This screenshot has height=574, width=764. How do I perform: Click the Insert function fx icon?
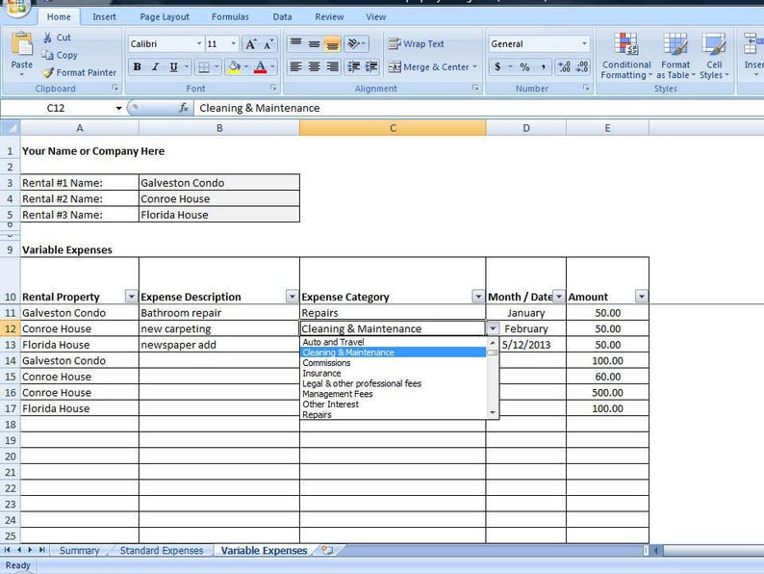[184, 108]
